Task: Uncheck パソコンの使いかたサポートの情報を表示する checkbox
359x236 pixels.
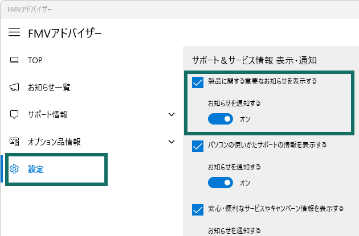Action: point(198,146)
